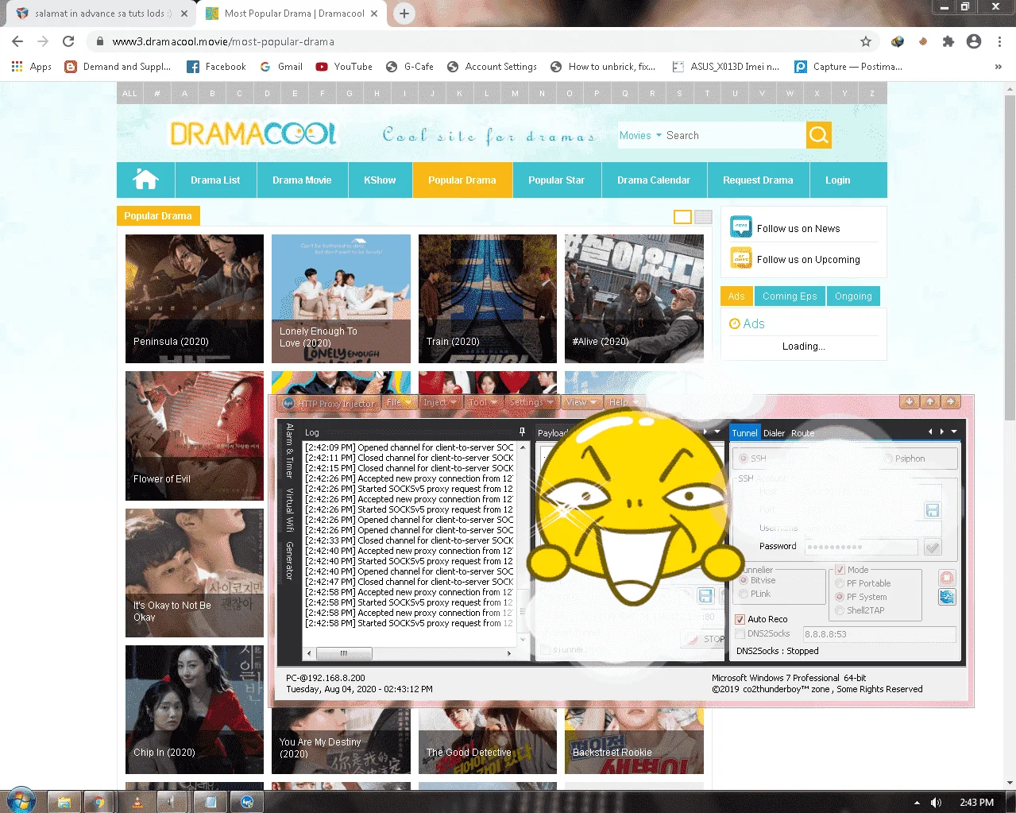The width and height of the screenshot is (1016, 813).
Task: Switch to the Route tab
Action: (802, 433)
